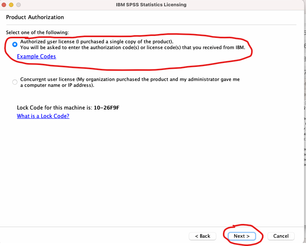The image size is (306, 246).
Task: Choose the Concurrent user license option
Action: click(x=15, y=82)
